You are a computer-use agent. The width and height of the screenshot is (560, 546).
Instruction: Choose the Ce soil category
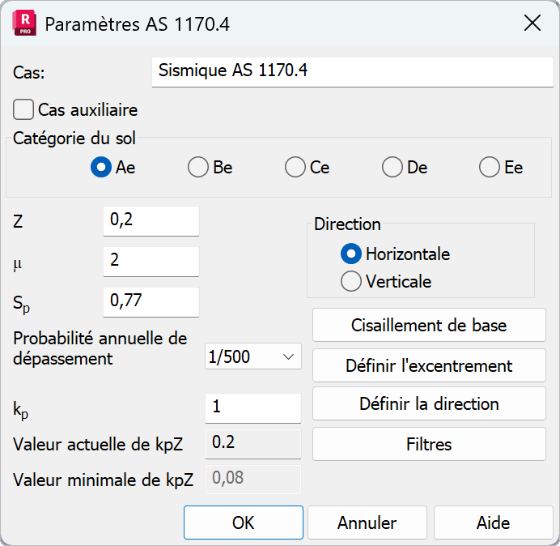[x=295, y=168]
